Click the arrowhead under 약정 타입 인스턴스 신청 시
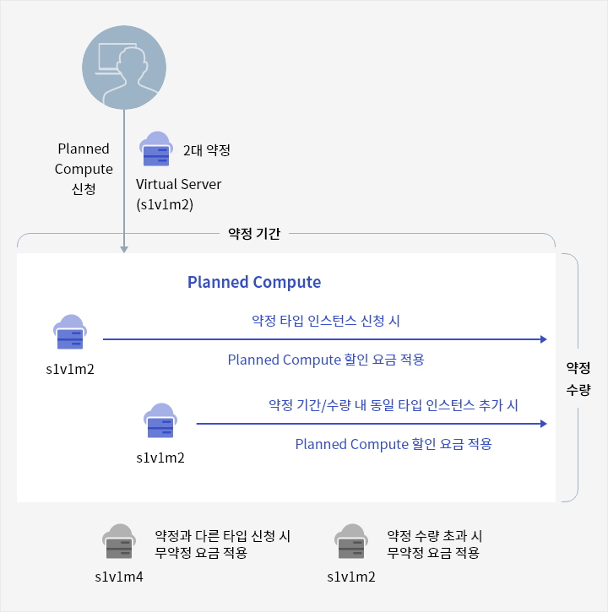This screenshot has height=612, width=608. pos(543,339)
